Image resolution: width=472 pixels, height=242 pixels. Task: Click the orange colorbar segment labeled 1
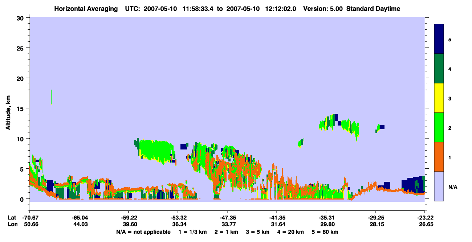pyautogui.click(x=439, y=157)
